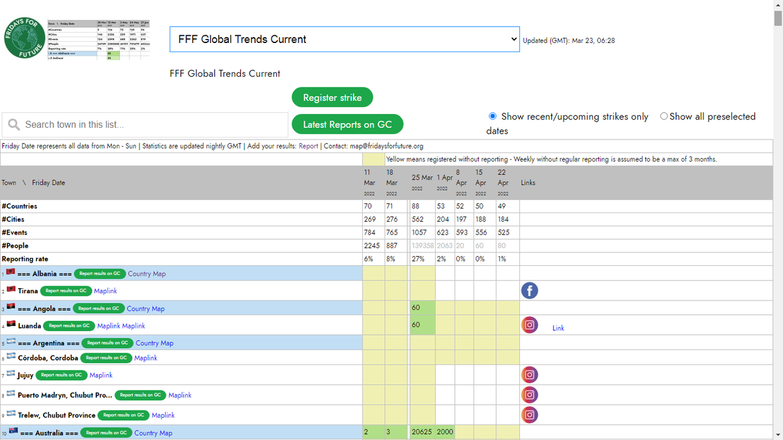Click the Register strike button
Screen dimensions: 783x440
(332, 98)
